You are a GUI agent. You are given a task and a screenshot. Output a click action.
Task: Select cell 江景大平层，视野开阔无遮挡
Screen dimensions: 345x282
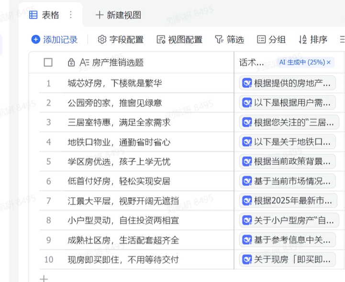click(x=123, y=201)
